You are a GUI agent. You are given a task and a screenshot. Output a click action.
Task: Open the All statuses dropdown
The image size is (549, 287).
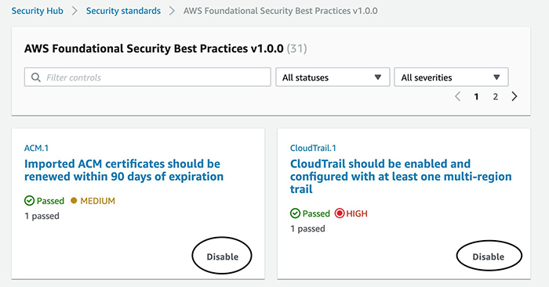click(333, 77)
